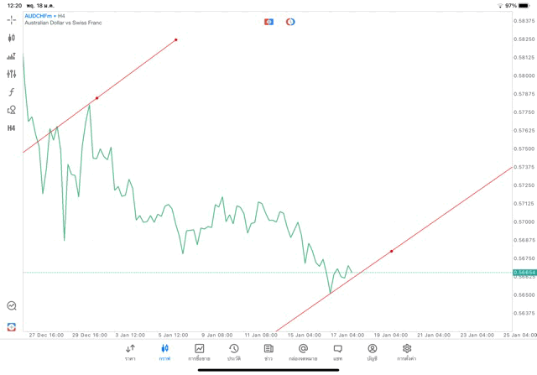This screenshot has height=375, width=537.
Task: Open the กล่องจดหมาย mailbox tab
Action: click(x=303, y=352)
